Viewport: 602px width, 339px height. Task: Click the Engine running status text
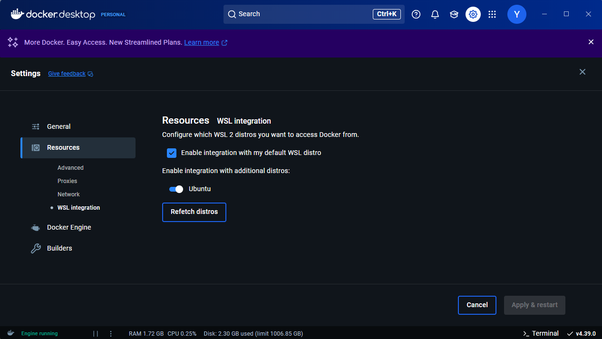39,333
